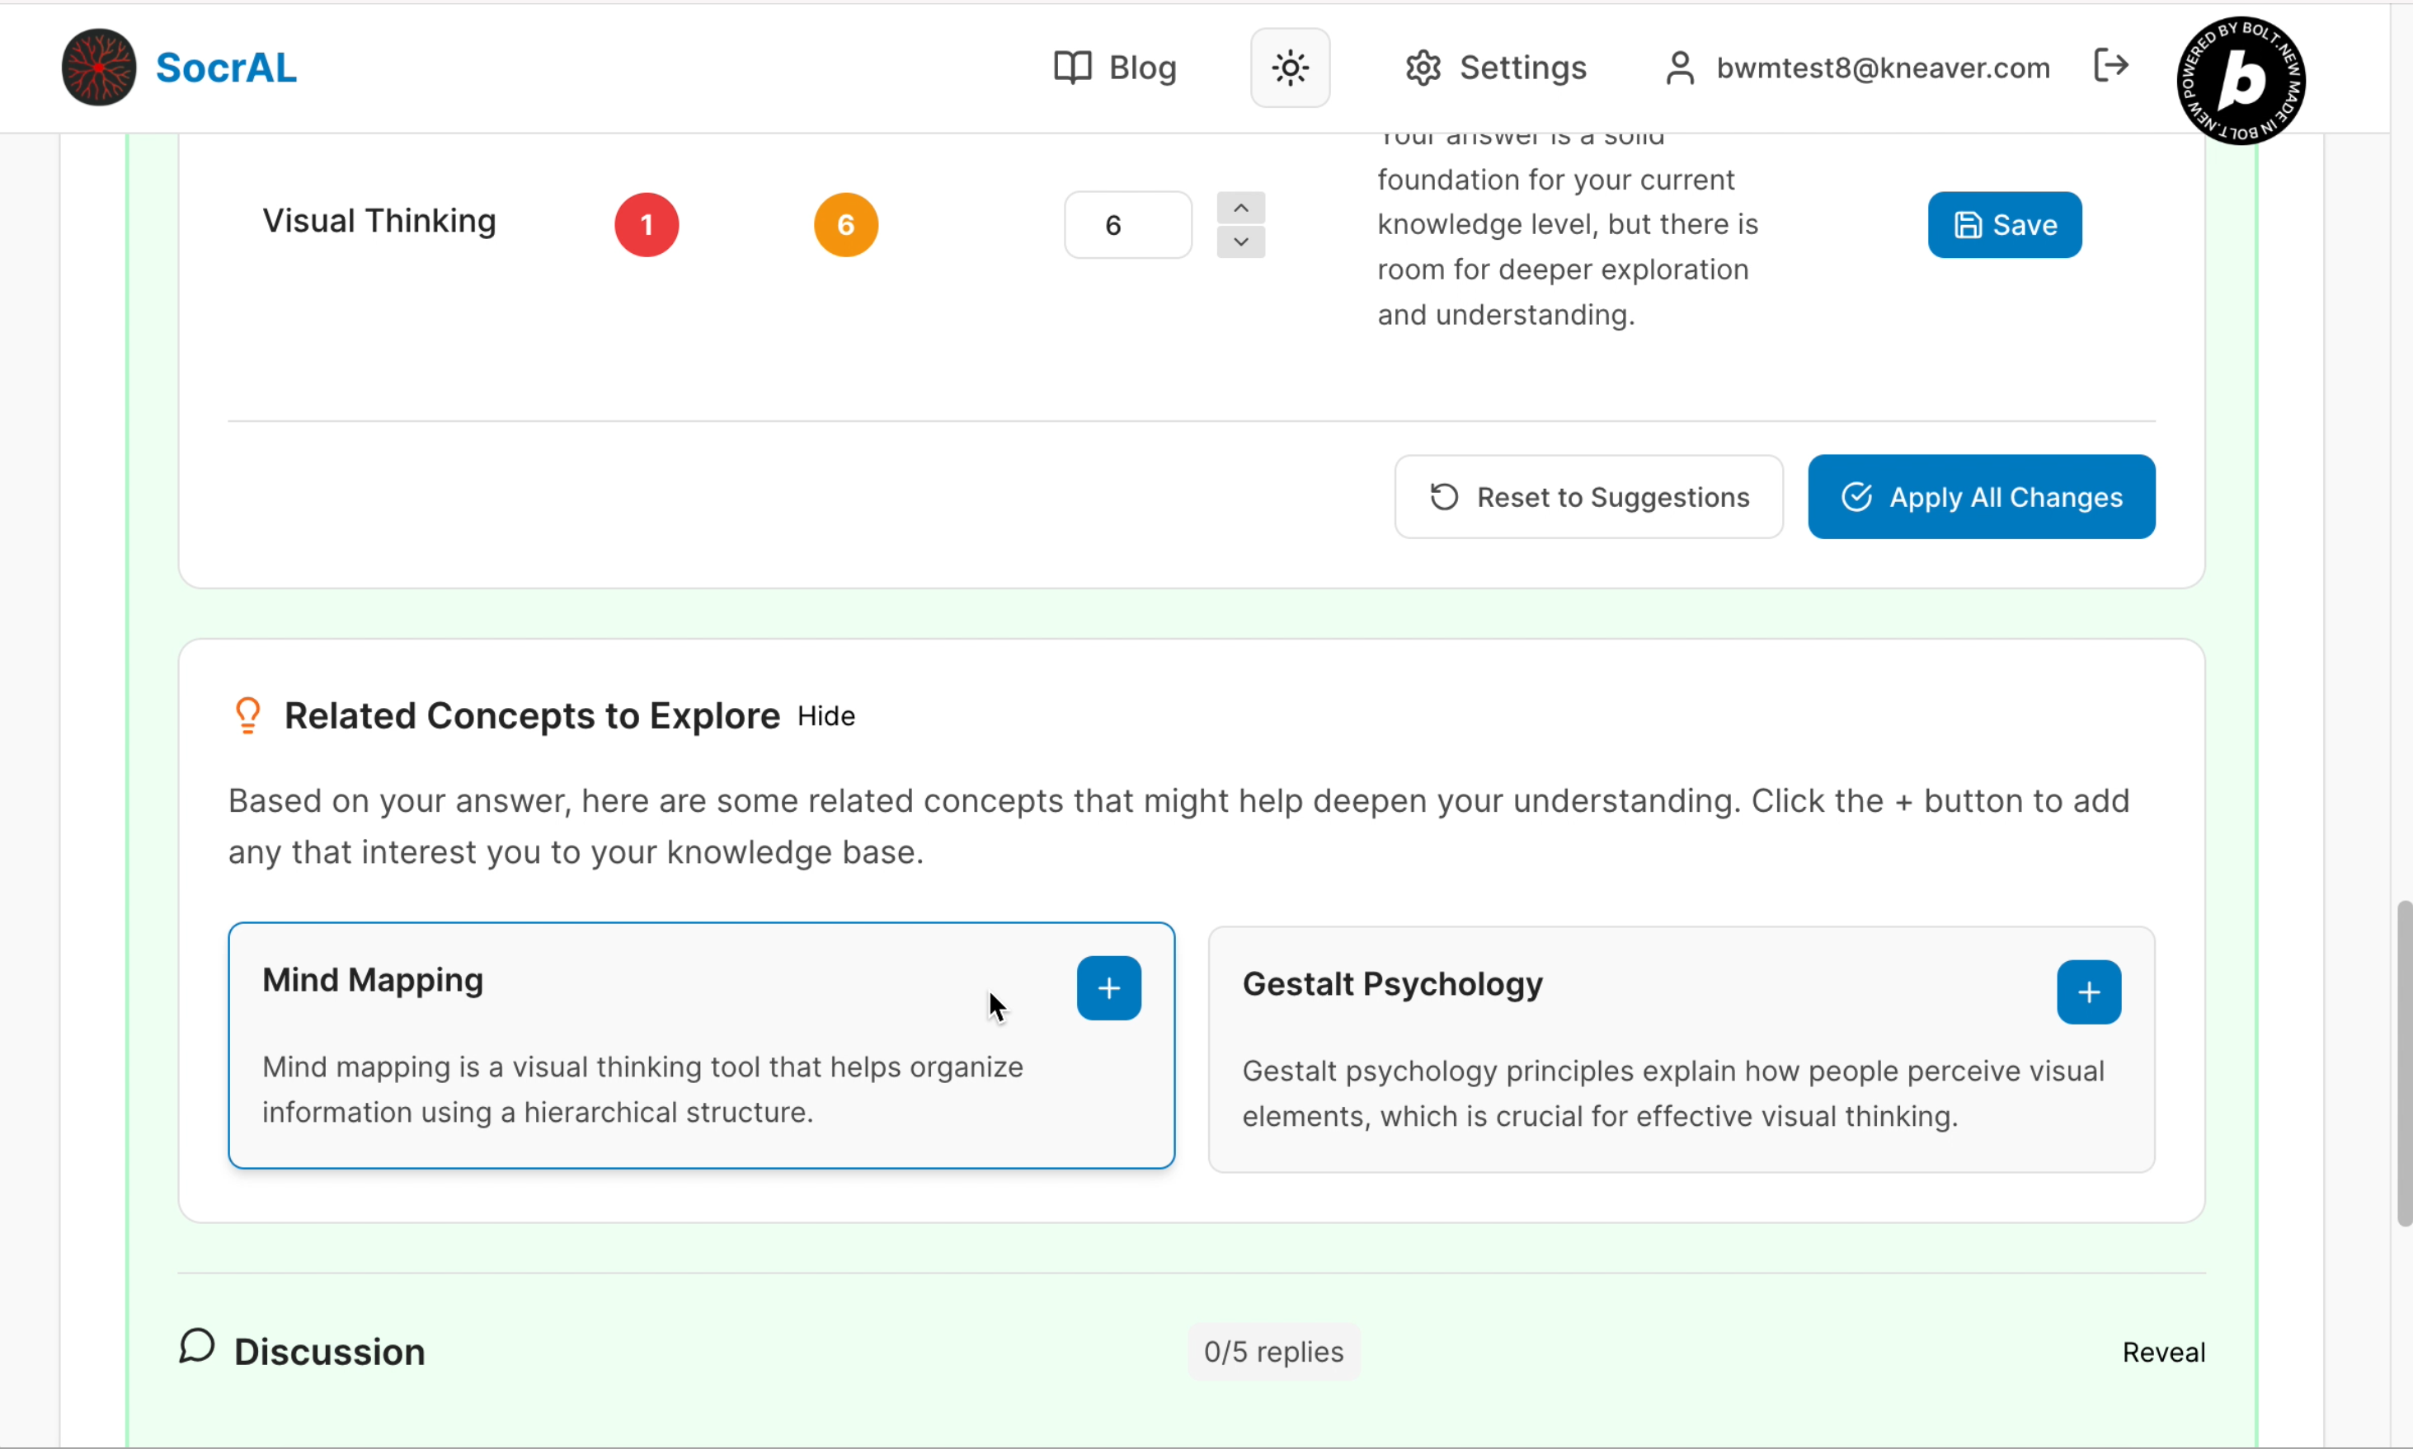This screenshot has height=1449, width=2413.
Task: Increase Visual Thinking score with up arrow
Action: [x=1240, y=207]
